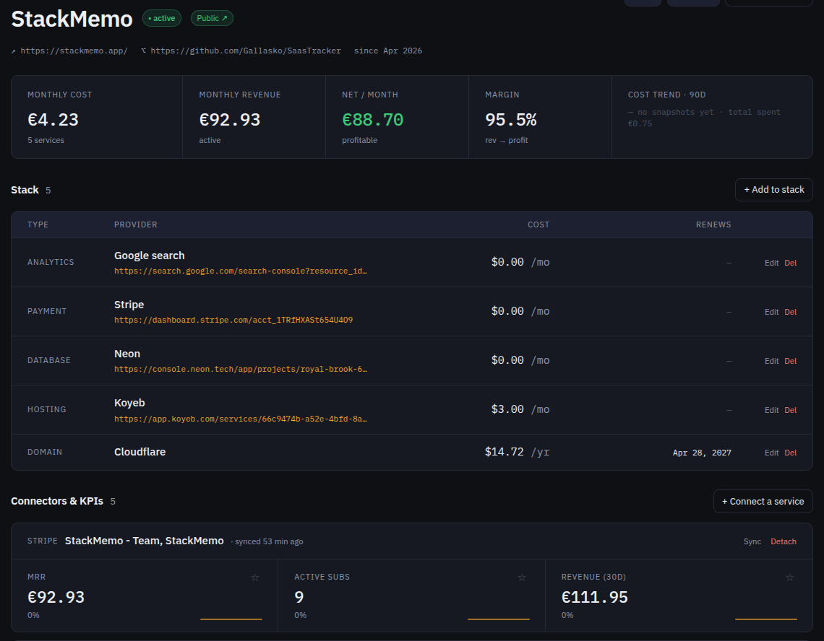Viewport: 824px width, 641px height.
Task: Delete the Google search stack entry
Action: (790, 263)
